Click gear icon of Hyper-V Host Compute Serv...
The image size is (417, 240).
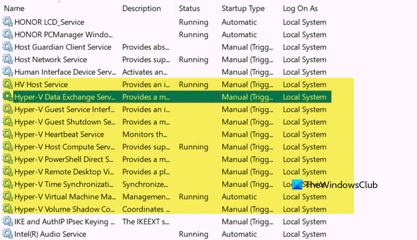point(7,146)
